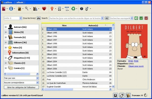Click the book list scroll down arrow

point(113,87)
